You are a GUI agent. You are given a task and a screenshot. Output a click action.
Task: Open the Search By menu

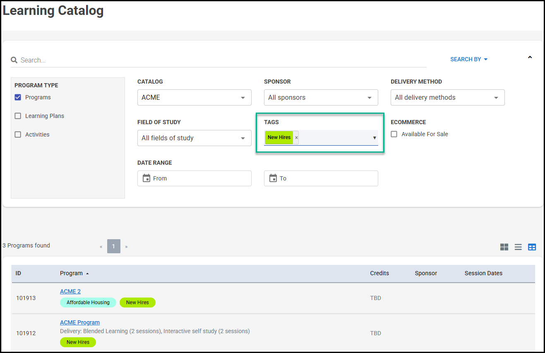(x=468, y=60)
